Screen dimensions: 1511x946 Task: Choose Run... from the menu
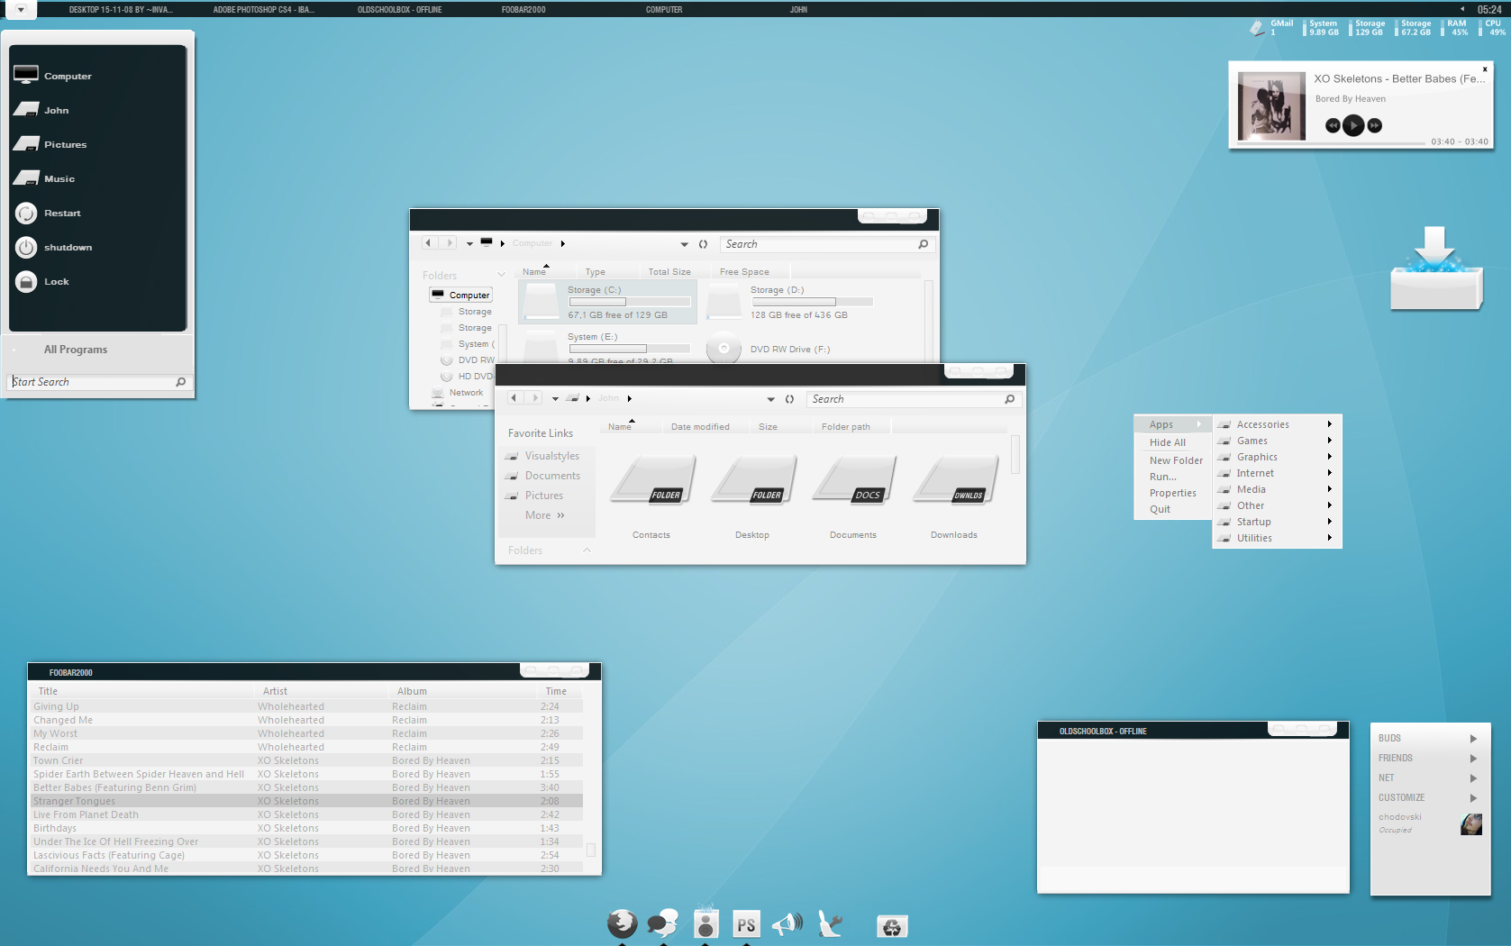click(x=1163, y=477)
